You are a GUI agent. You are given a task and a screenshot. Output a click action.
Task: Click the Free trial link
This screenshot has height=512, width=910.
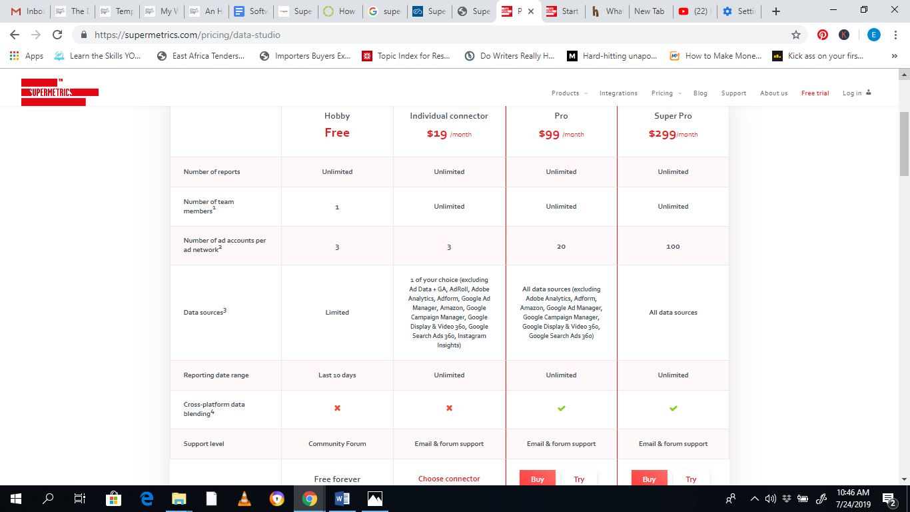(x=815, y=93)
